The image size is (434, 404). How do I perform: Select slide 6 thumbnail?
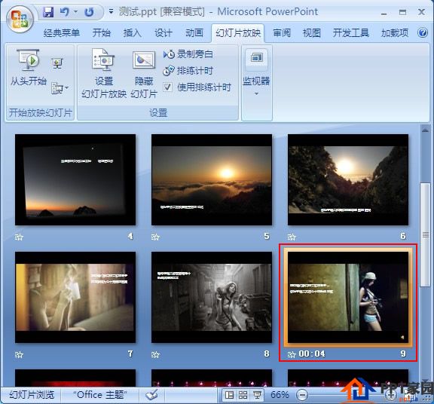[x=348, y=179]
